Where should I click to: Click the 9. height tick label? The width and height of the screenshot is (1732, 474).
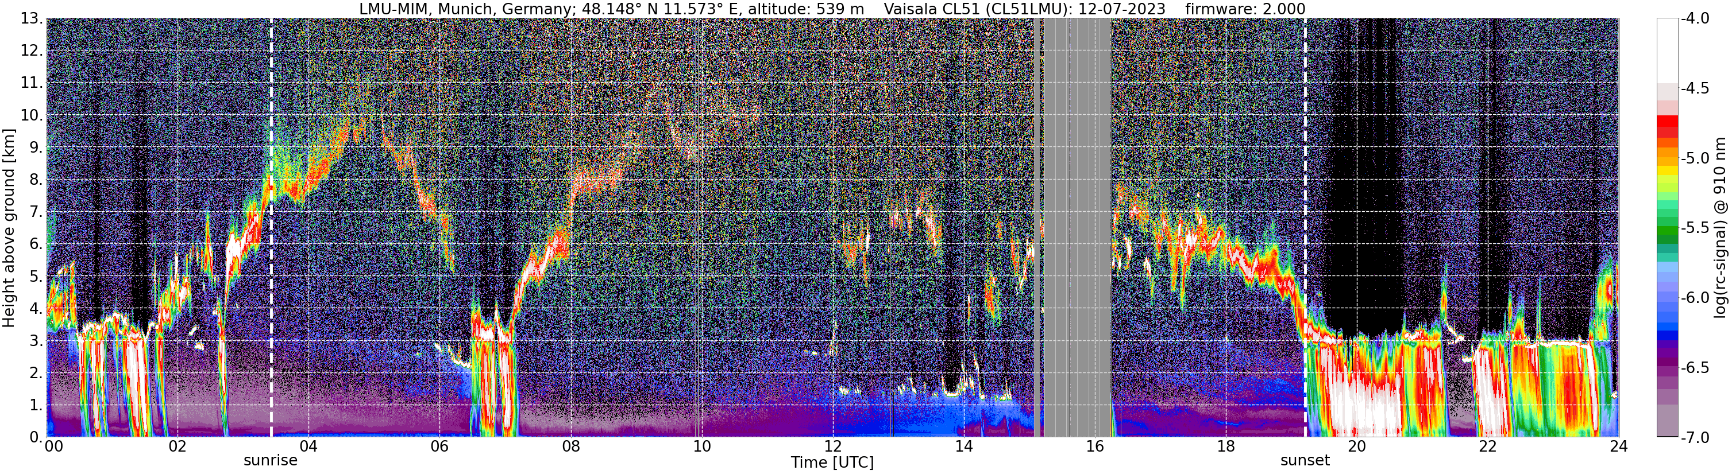pyautogui.click(x=36, y=147)
